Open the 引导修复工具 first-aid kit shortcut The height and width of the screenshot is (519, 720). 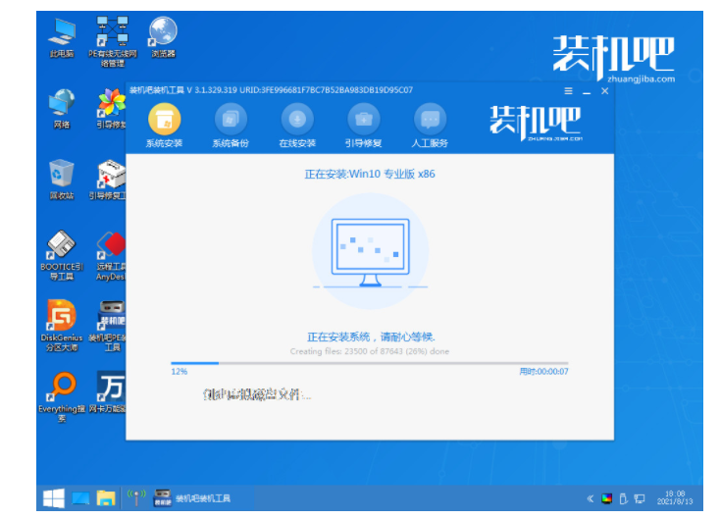(x=108, y=180)
